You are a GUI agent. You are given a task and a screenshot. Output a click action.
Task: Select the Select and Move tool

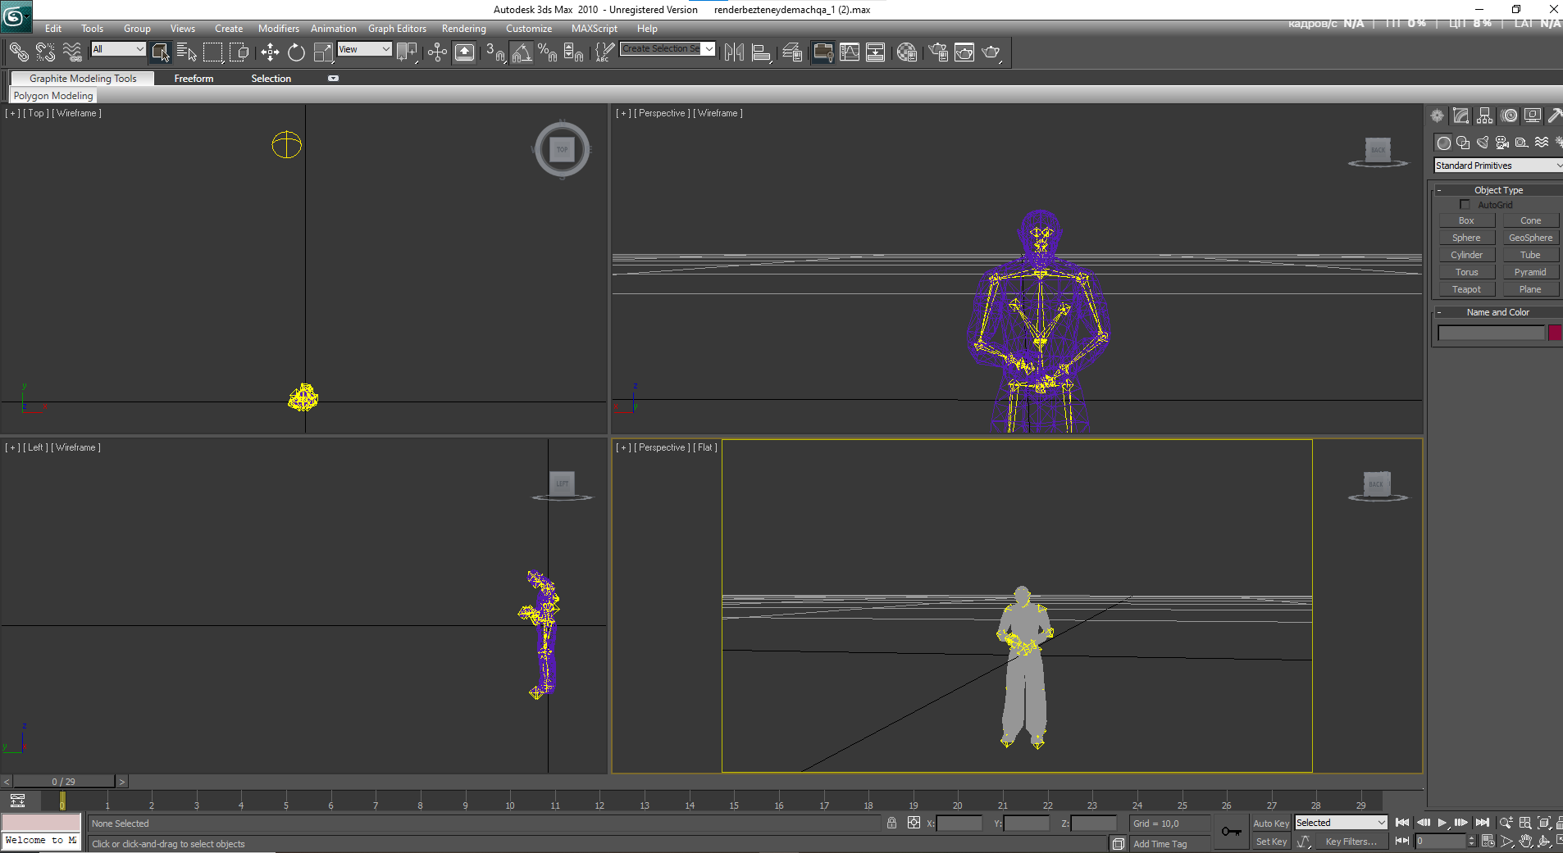[270, 52]
